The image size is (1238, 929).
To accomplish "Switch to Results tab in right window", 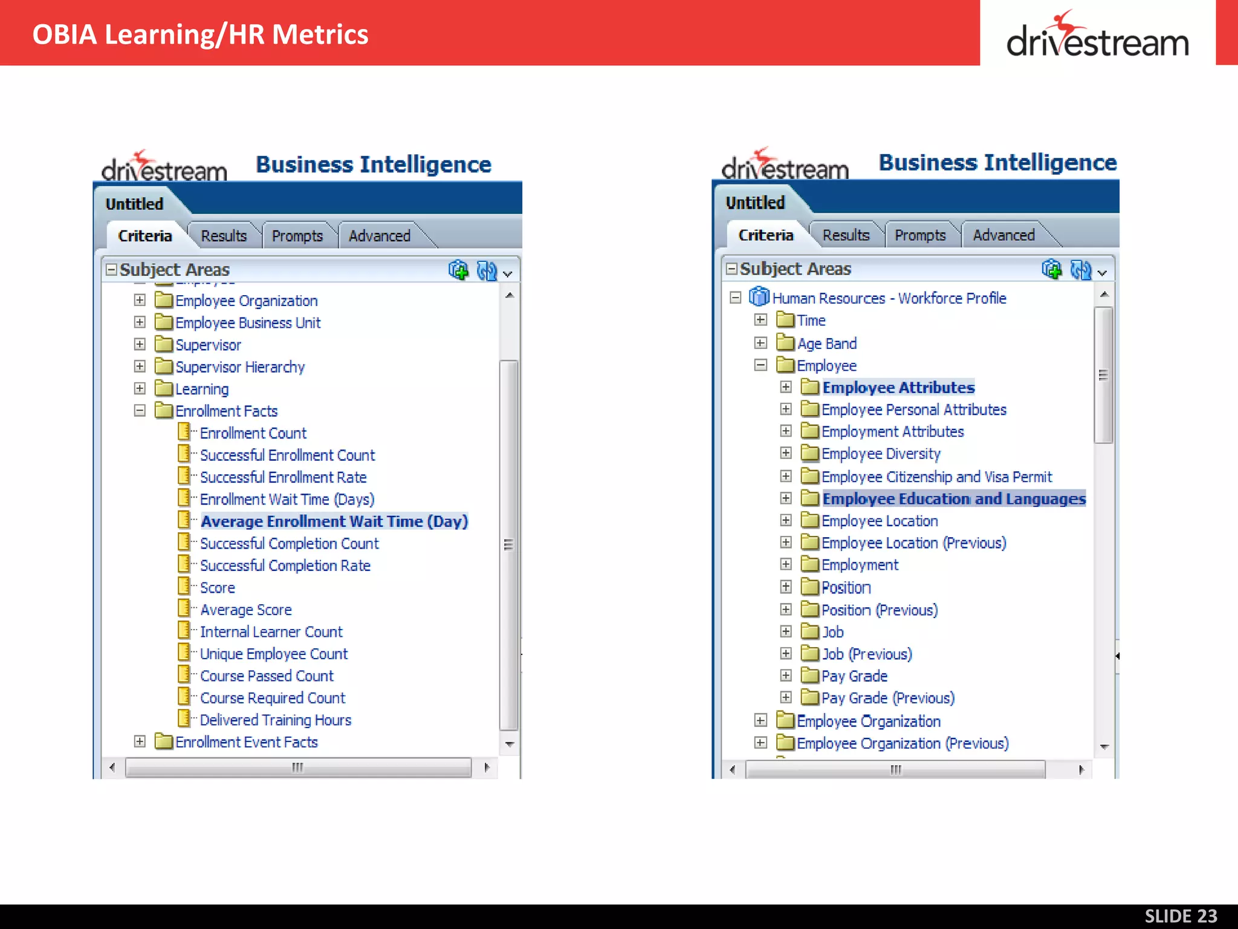I will (846, 235).
